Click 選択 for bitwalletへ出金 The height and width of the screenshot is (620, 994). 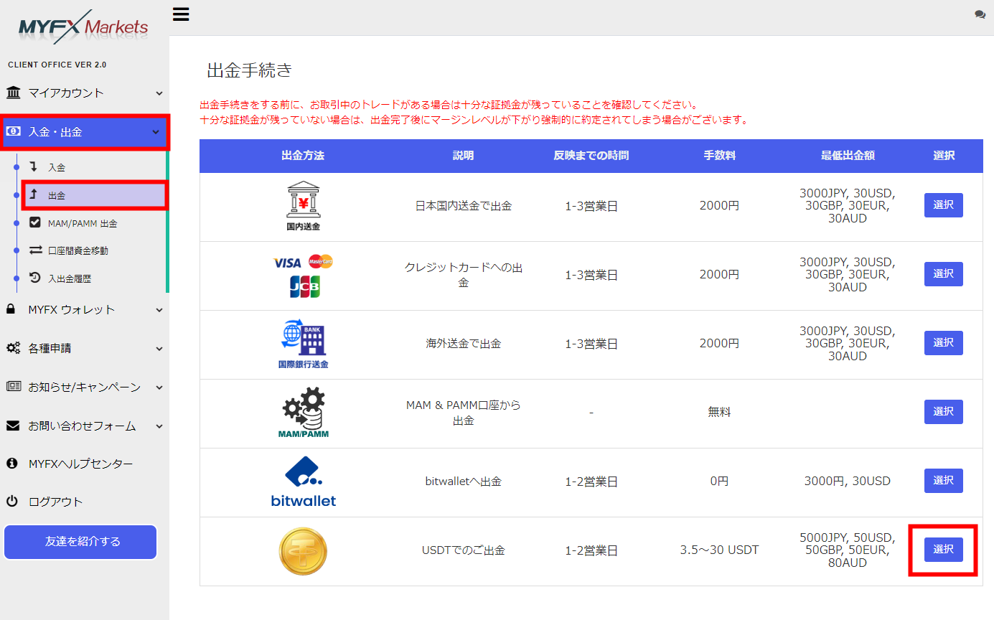943,481
